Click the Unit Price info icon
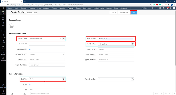This screenshot has height=95, width=176. 63,79
